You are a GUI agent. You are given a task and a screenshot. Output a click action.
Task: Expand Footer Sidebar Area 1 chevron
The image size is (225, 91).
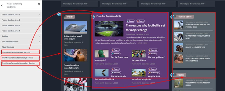click(x=39, y=15)
